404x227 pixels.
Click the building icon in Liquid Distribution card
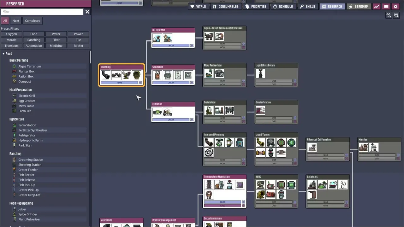point(260,73)
